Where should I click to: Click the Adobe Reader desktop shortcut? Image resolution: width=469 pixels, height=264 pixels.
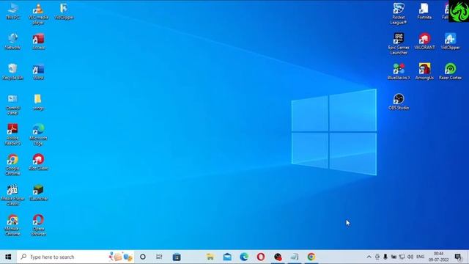pos(13,134)
